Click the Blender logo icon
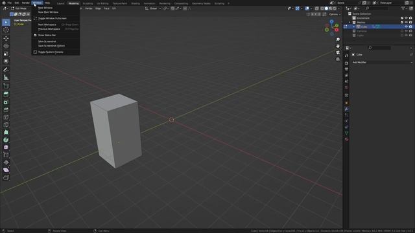This screenshot has width=415, height=233. (4, 3)
